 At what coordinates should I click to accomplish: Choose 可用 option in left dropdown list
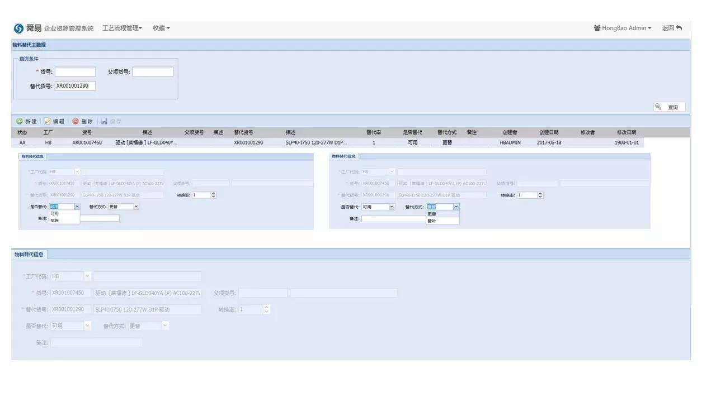pos(55,214)
